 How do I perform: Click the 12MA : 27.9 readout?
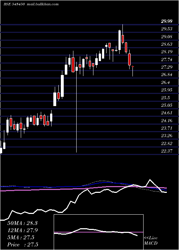(22, 230)
